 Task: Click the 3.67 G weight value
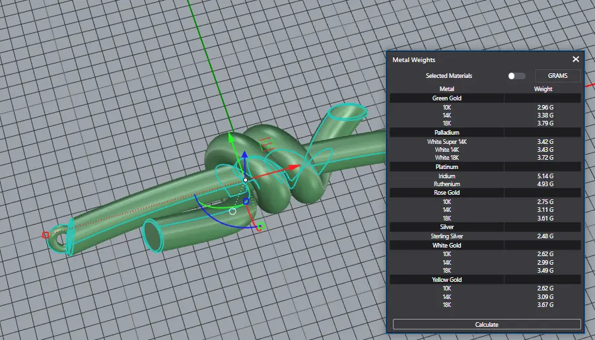[x=545, y=305]
